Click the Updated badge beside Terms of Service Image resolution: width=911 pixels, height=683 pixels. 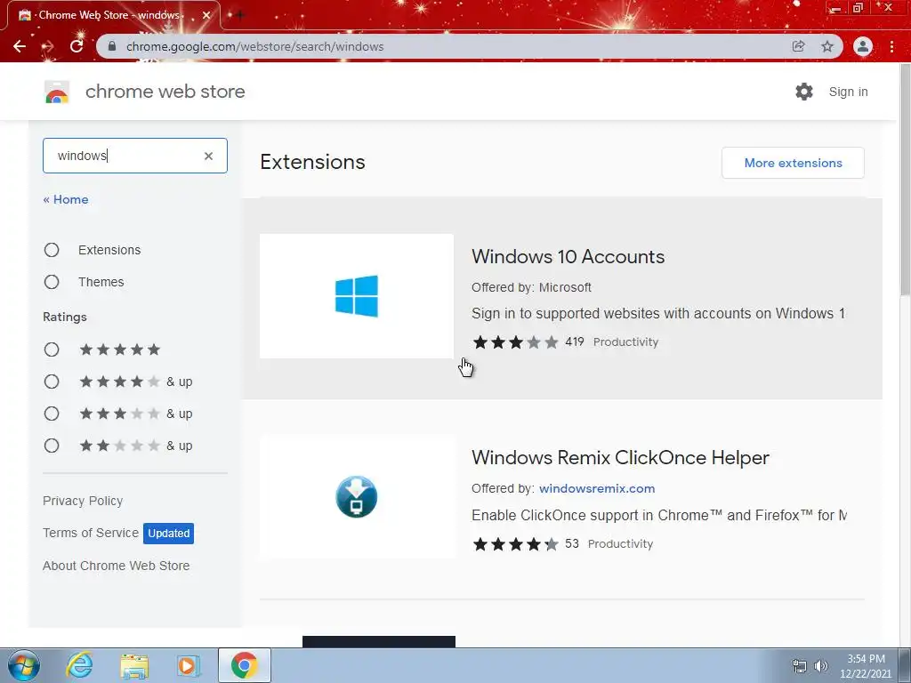click(x=168, y=534)
